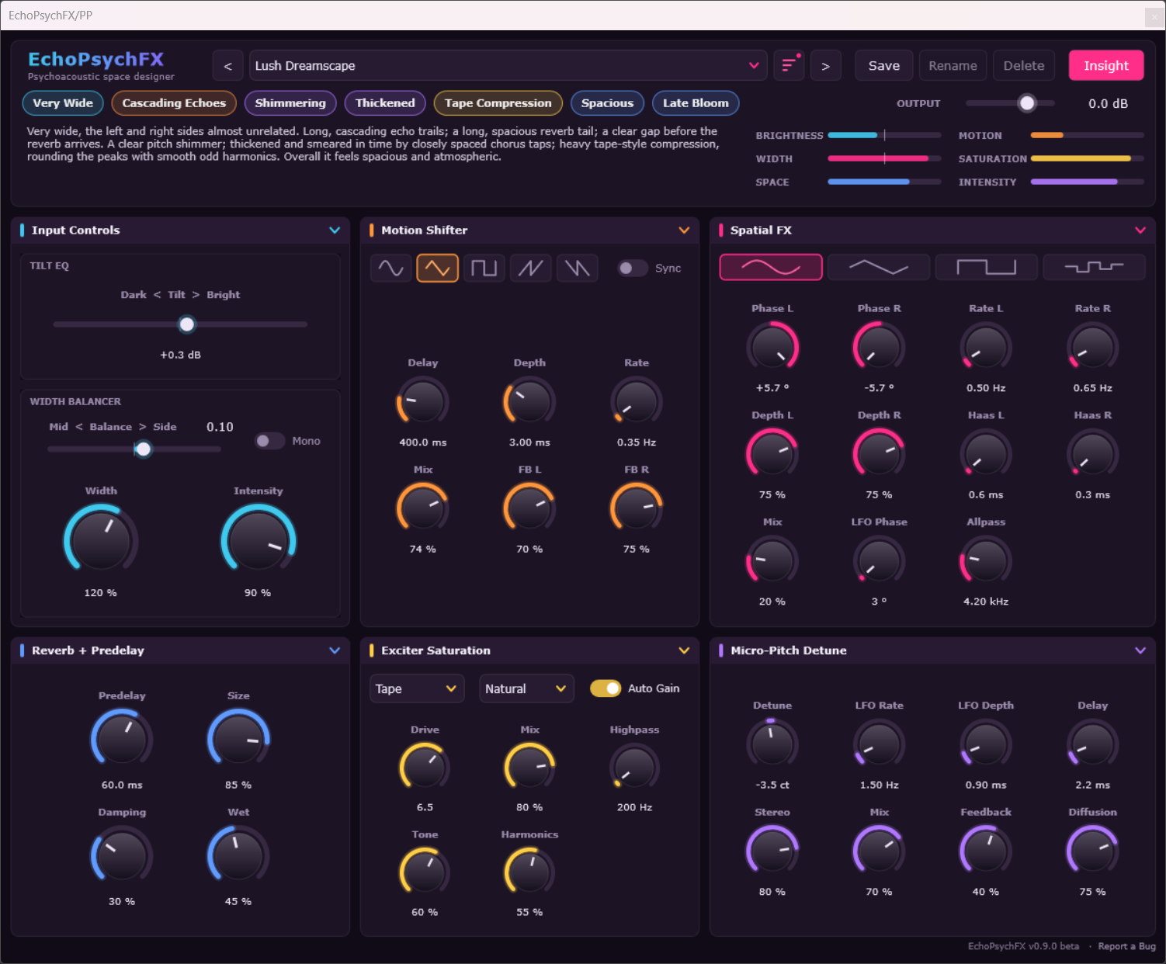
Task: Open the Lush Dreamscape preset dropdown
Action: pos(508,66)
